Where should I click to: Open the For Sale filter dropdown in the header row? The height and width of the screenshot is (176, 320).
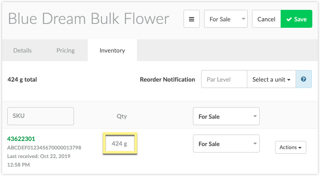226,116
